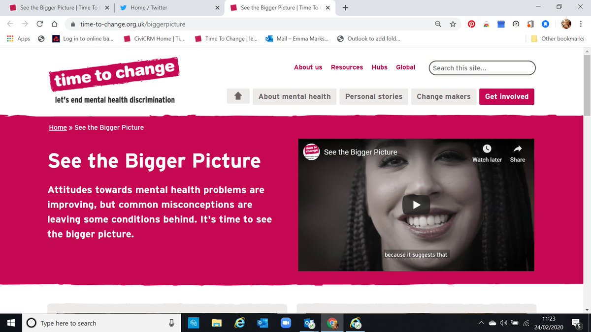Open the Chrome profile avatar
The image size is (591, 332).
[566, 24]
